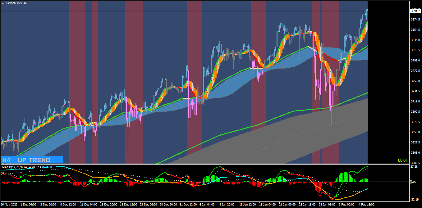This screenshot has width=422, height=208.
Task: Click the 1 Dec 04:00 time label
Action: pyautogui.click(x=28, y=205)
